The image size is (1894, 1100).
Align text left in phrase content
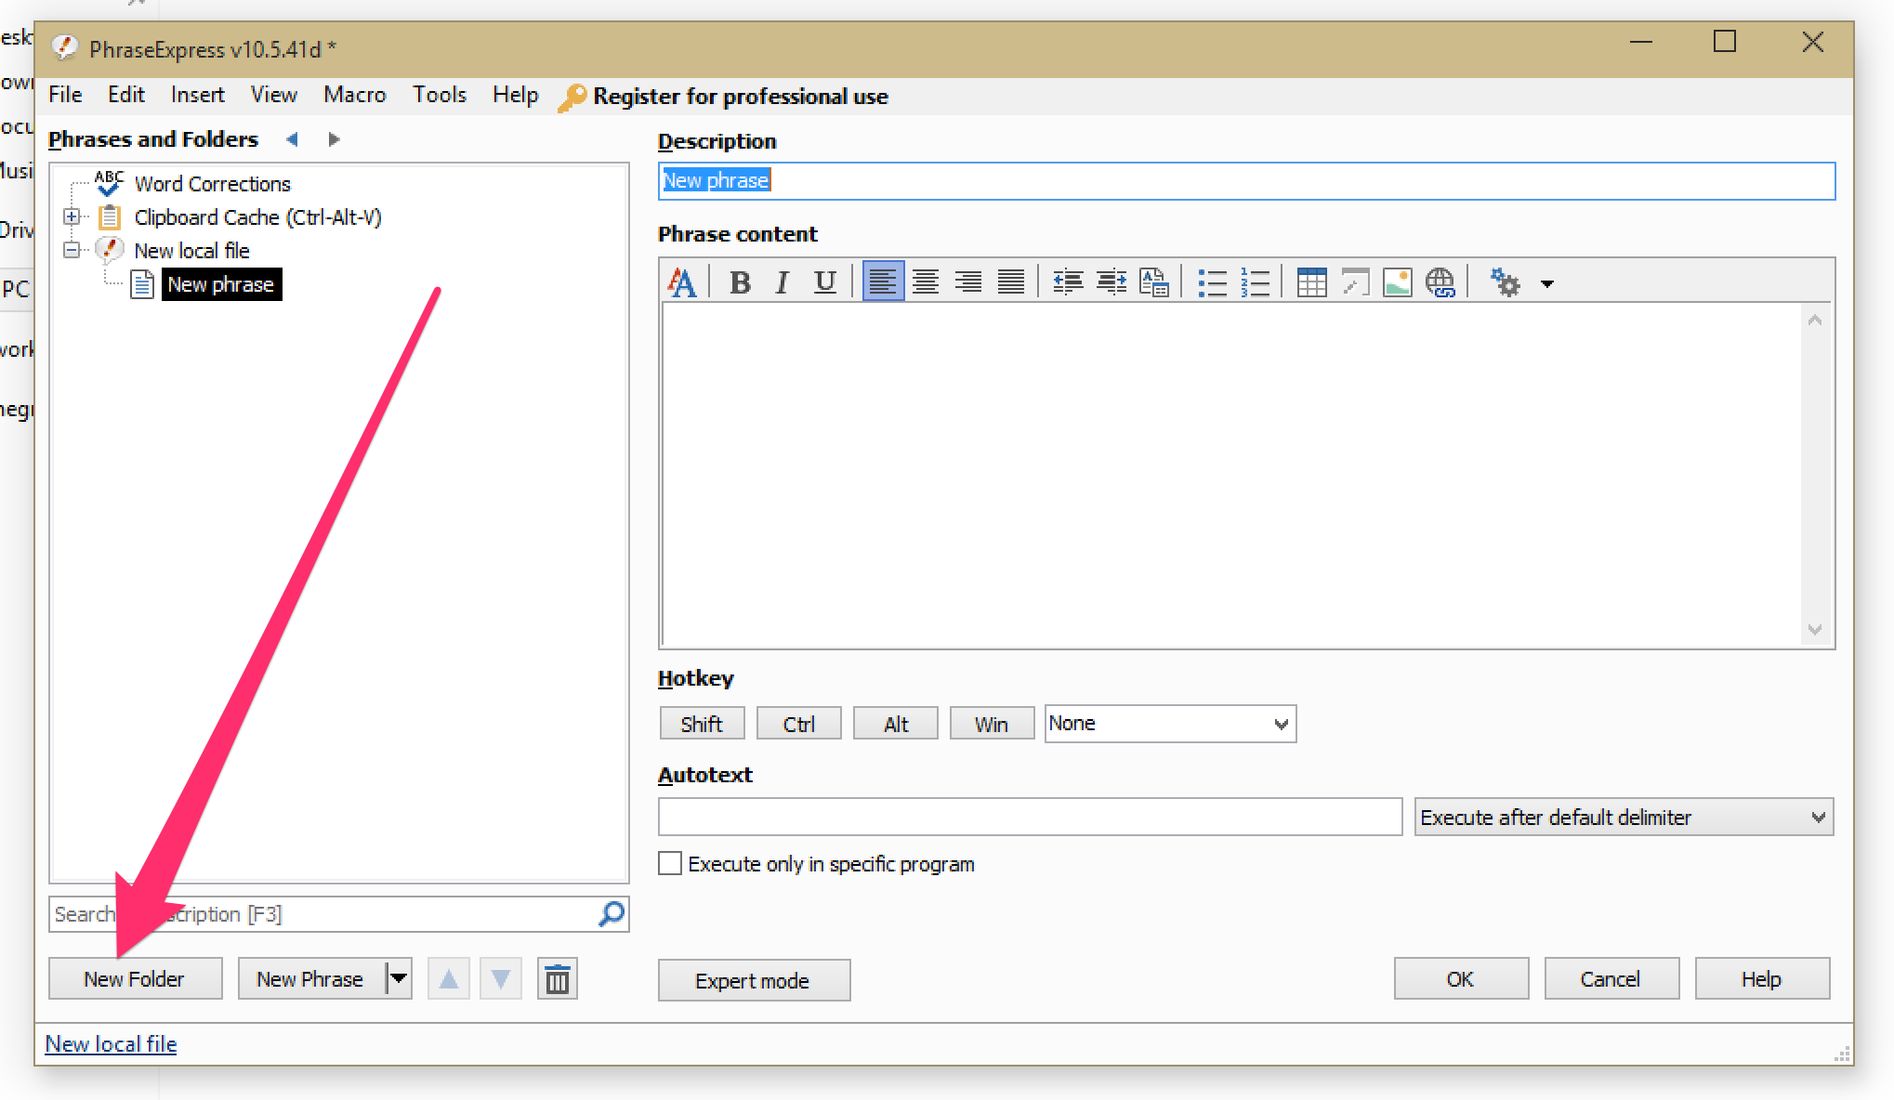883,282
